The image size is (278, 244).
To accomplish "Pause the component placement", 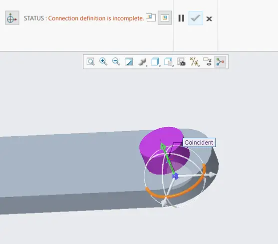I will click(x=181, y=18).
